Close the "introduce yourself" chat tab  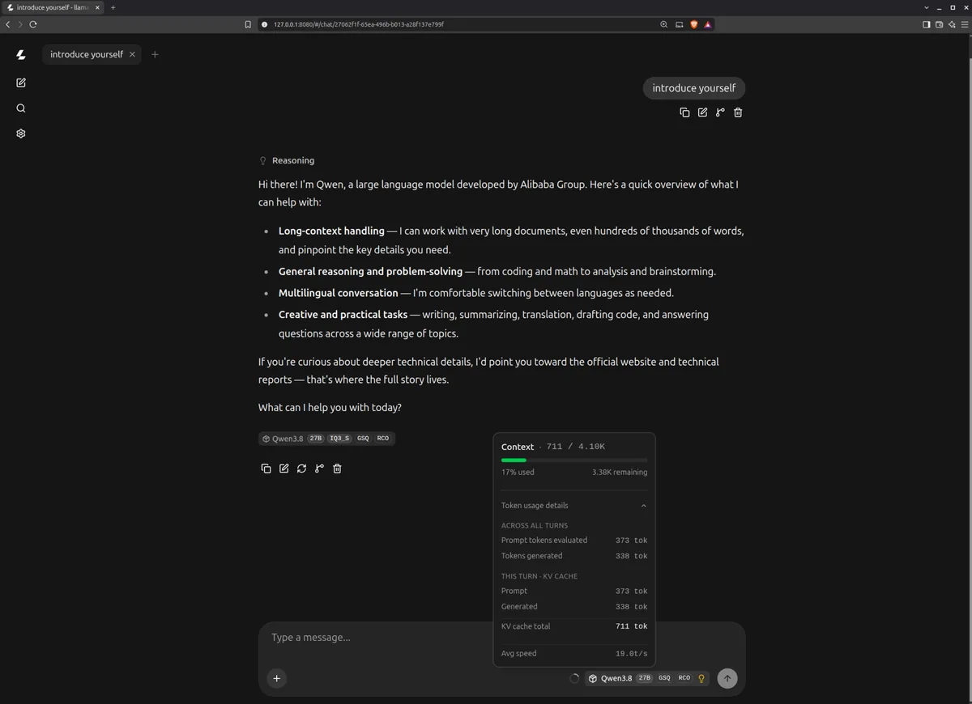[x=132, y=54]
